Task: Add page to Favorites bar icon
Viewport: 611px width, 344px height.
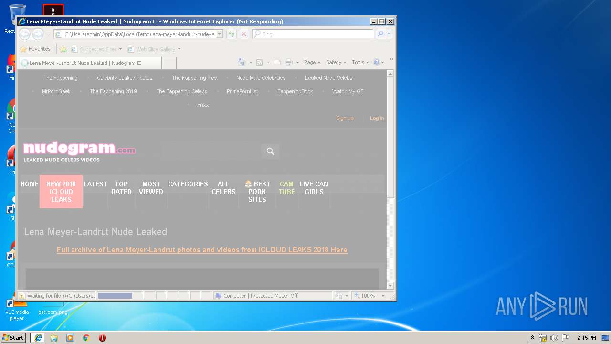Action: (63, 49)
